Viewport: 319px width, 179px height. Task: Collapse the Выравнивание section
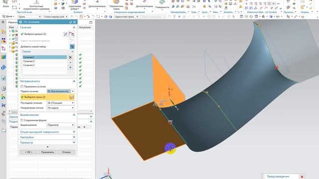74,115
